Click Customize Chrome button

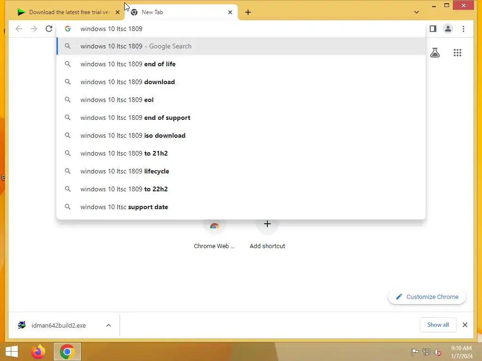426,297
